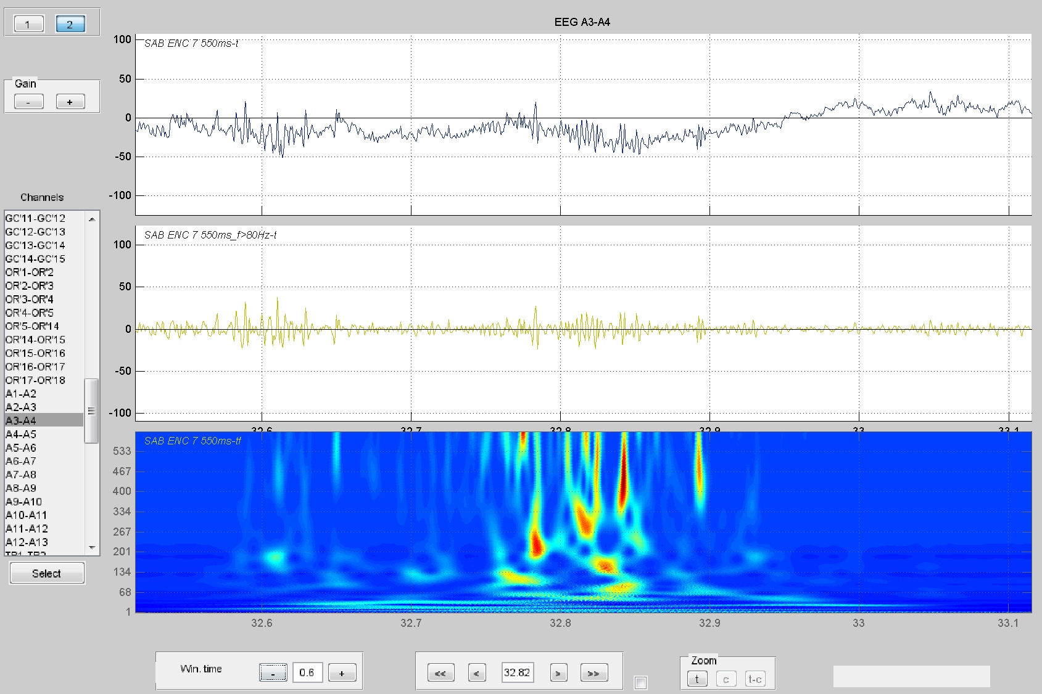Click the Select button under Channels
This screenshot has height=694, width=1042.
tap(47, 573)
